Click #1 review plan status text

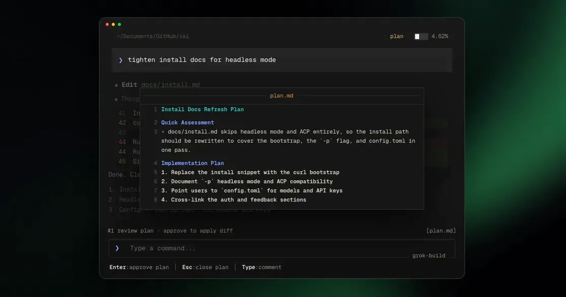(x=170, y=230)
